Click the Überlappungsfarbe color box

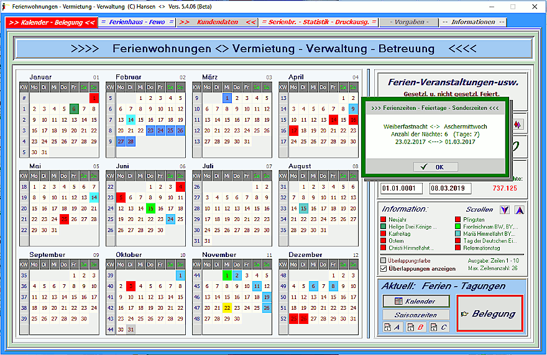(384, 261)
